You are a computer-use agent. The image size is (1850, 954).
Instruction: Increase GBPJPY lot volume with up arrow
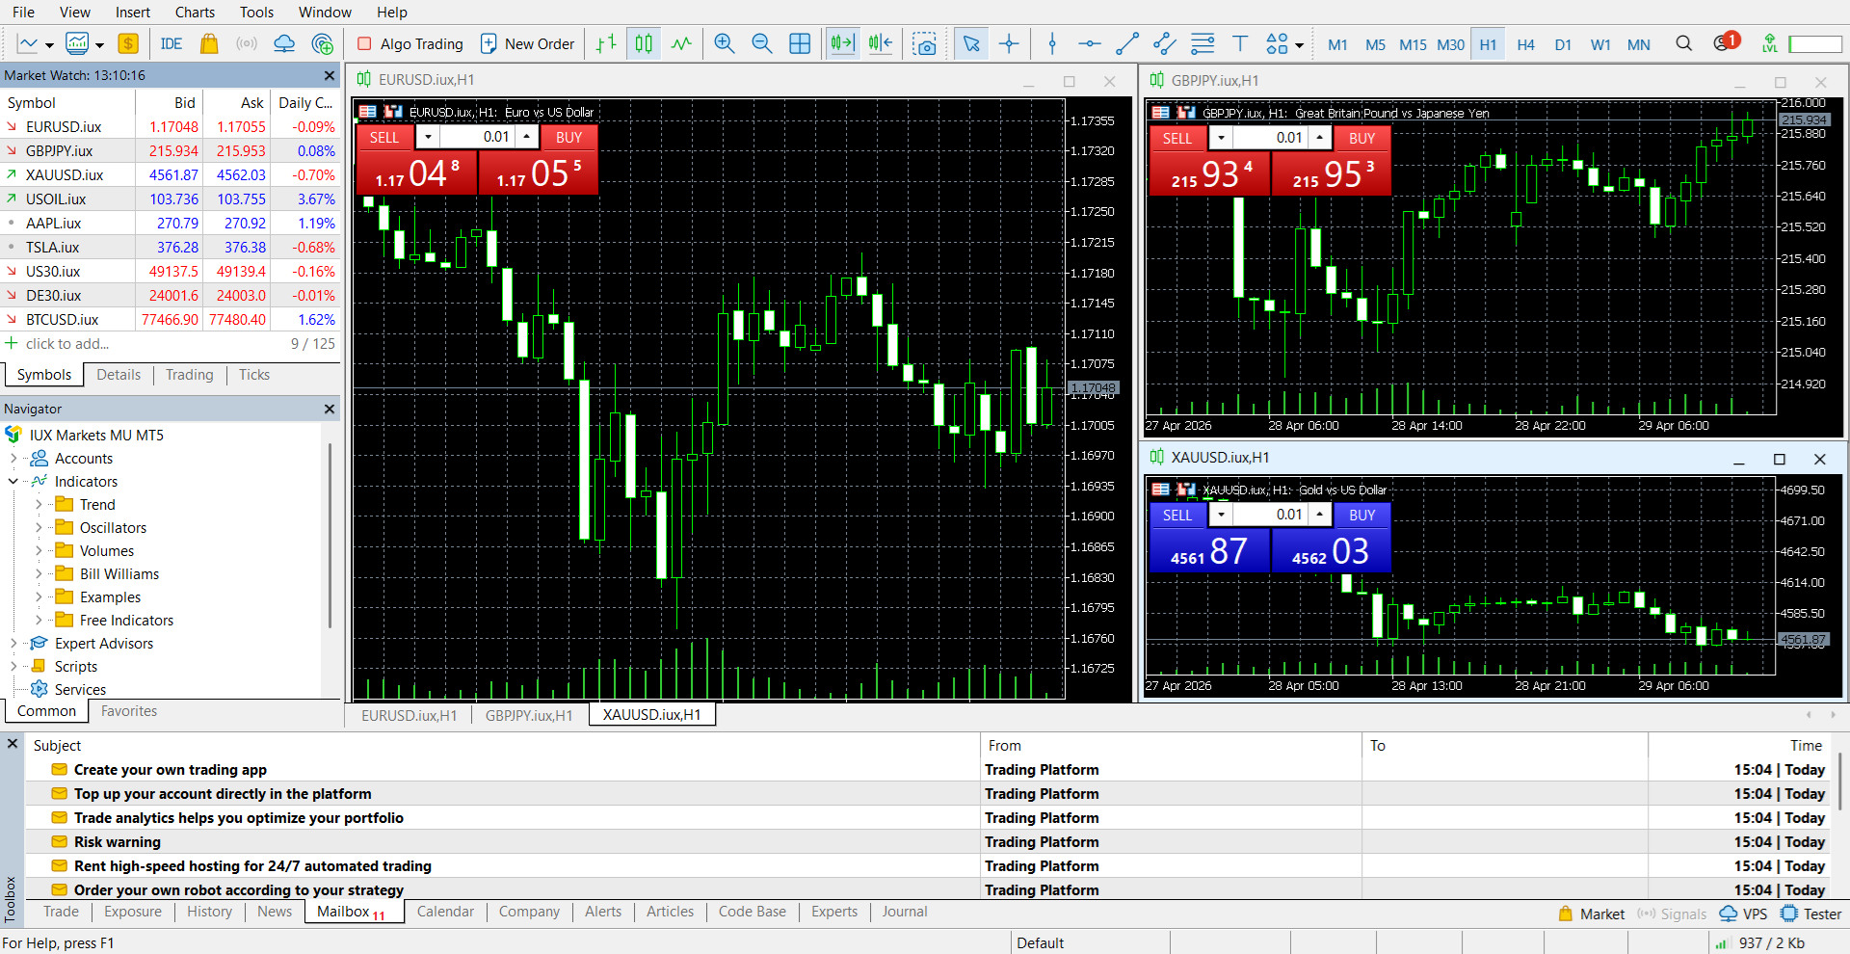click(1319, 138)
